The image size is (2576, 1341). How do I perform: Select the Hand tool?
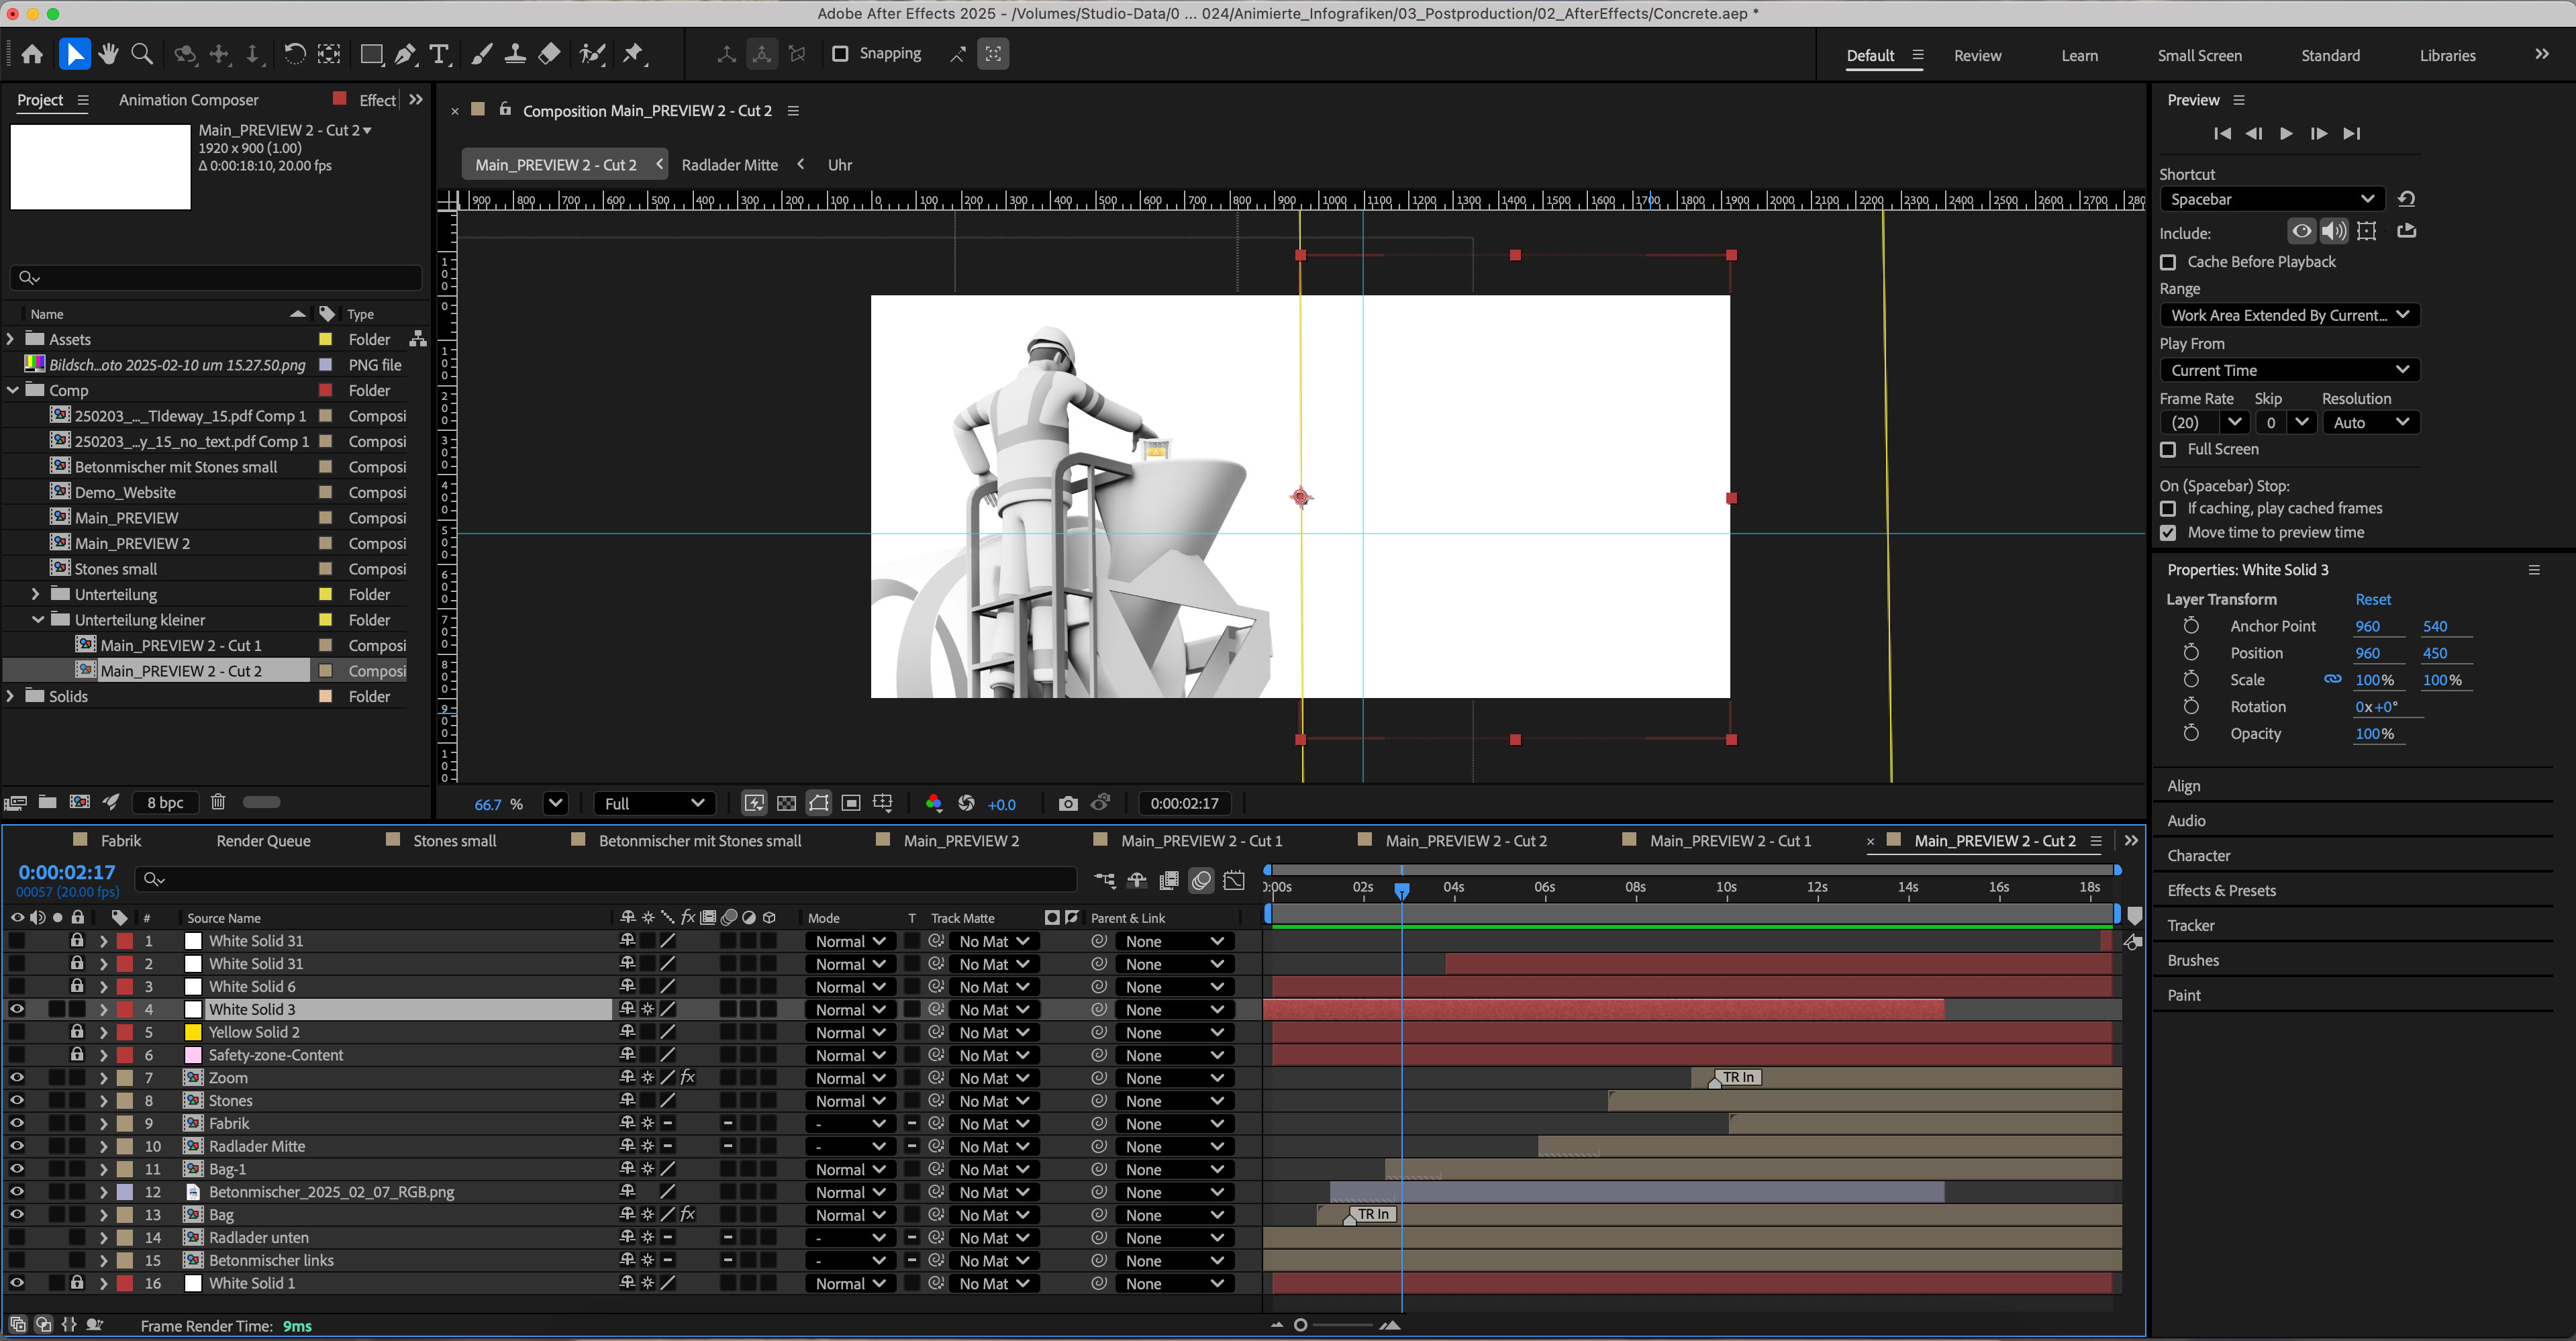tap(108, 54)
